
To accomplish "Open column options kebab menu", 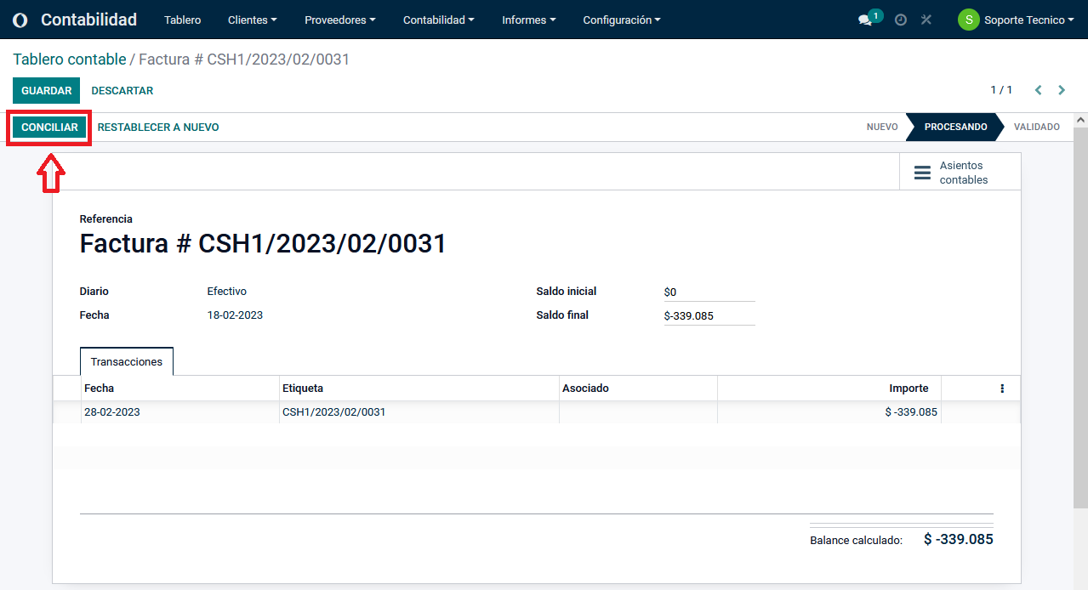I will [x=1002, y=389].
